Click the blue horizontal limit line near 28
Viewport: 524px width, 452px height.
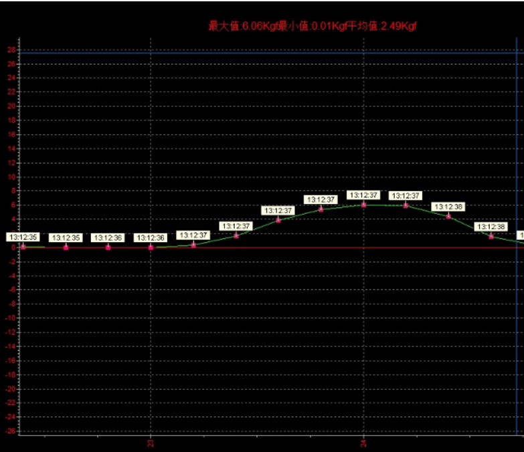coord(268,51)
